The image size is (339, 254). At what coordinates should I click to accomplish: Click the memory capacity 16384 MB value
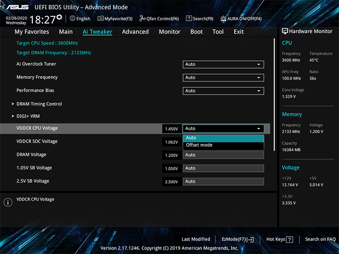click(x=291, y=150)
